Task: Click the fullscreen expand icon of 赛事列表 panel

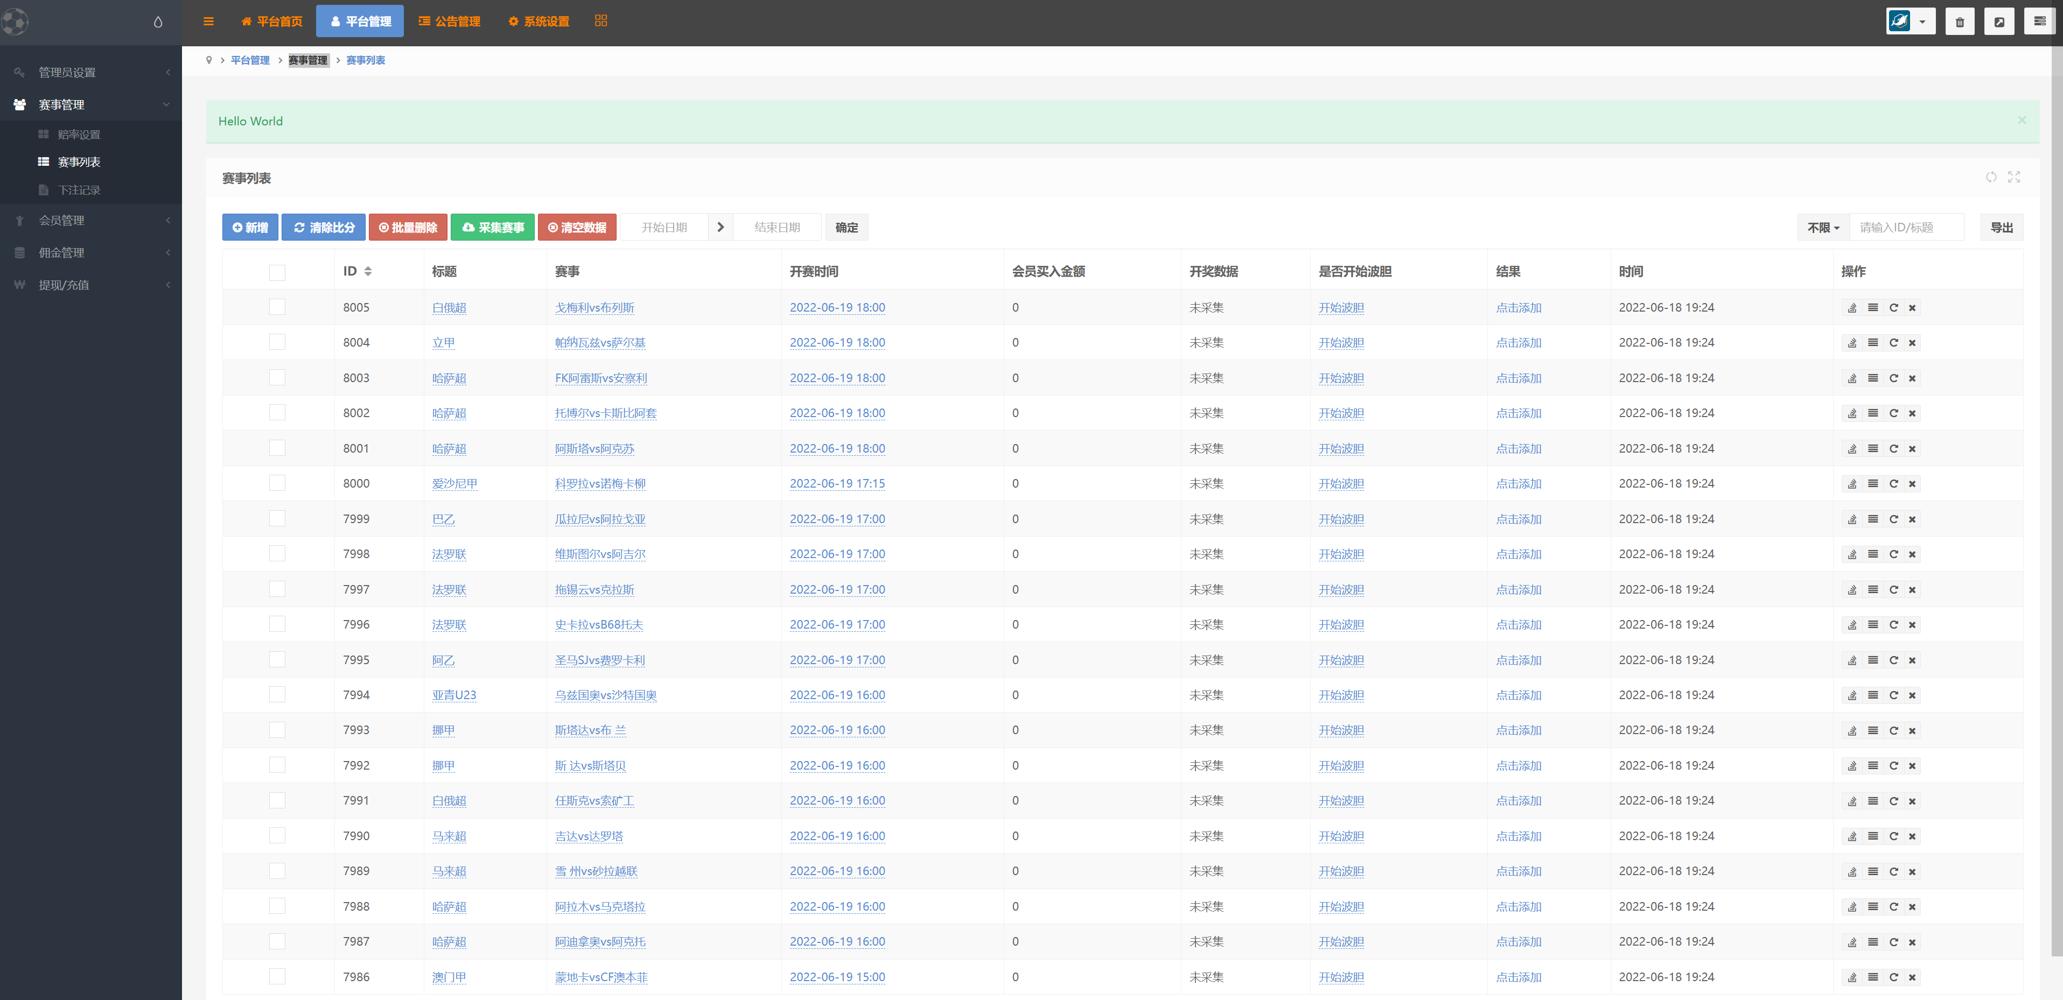Action: [2013, 177]
